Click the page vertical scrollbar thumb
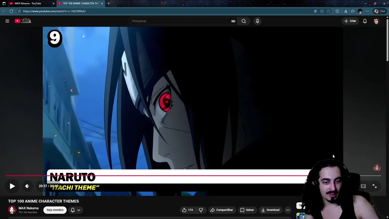The image size is (389, 219). (x=387, y=40)
